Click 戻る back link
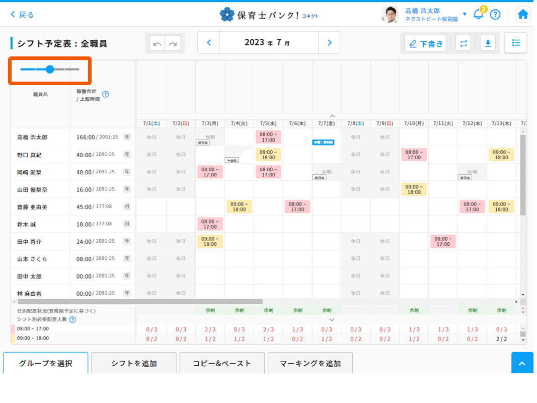Viewport: 537px width, 403px height. [x=22, y=15]
